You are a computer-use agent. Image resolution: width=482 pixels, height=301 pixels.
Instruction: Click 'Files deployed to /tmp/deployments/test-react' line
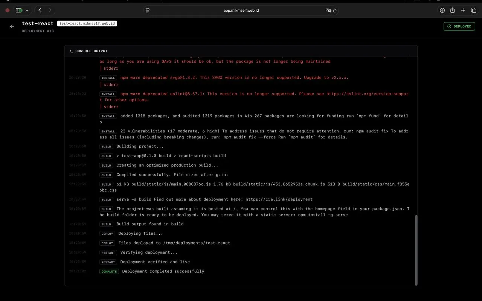pos(174,243)
